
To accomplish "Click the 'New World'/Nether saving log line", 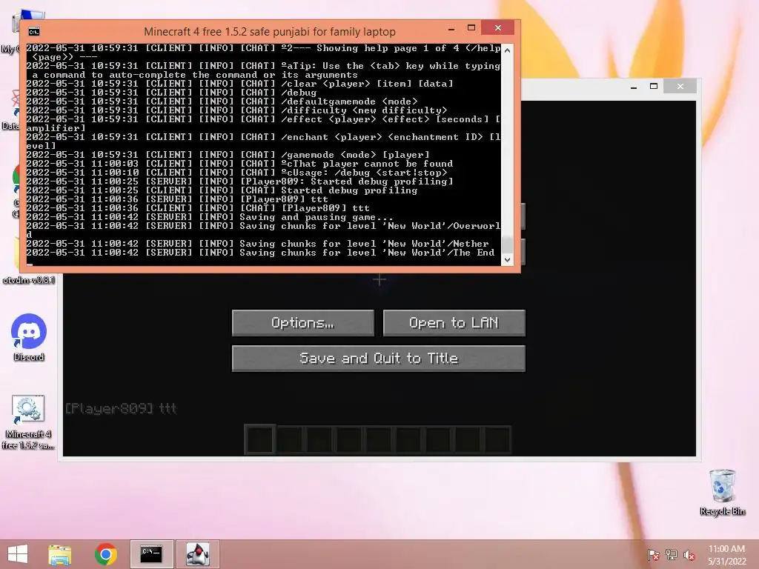I will 257,243.
